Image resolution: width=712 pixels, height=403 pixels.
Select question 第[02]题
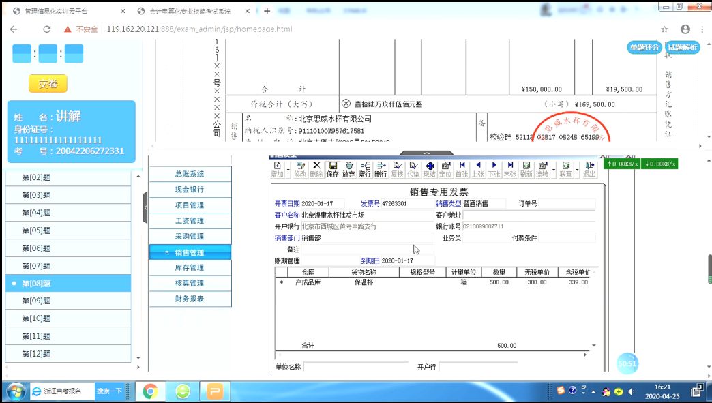click(68, 177)
